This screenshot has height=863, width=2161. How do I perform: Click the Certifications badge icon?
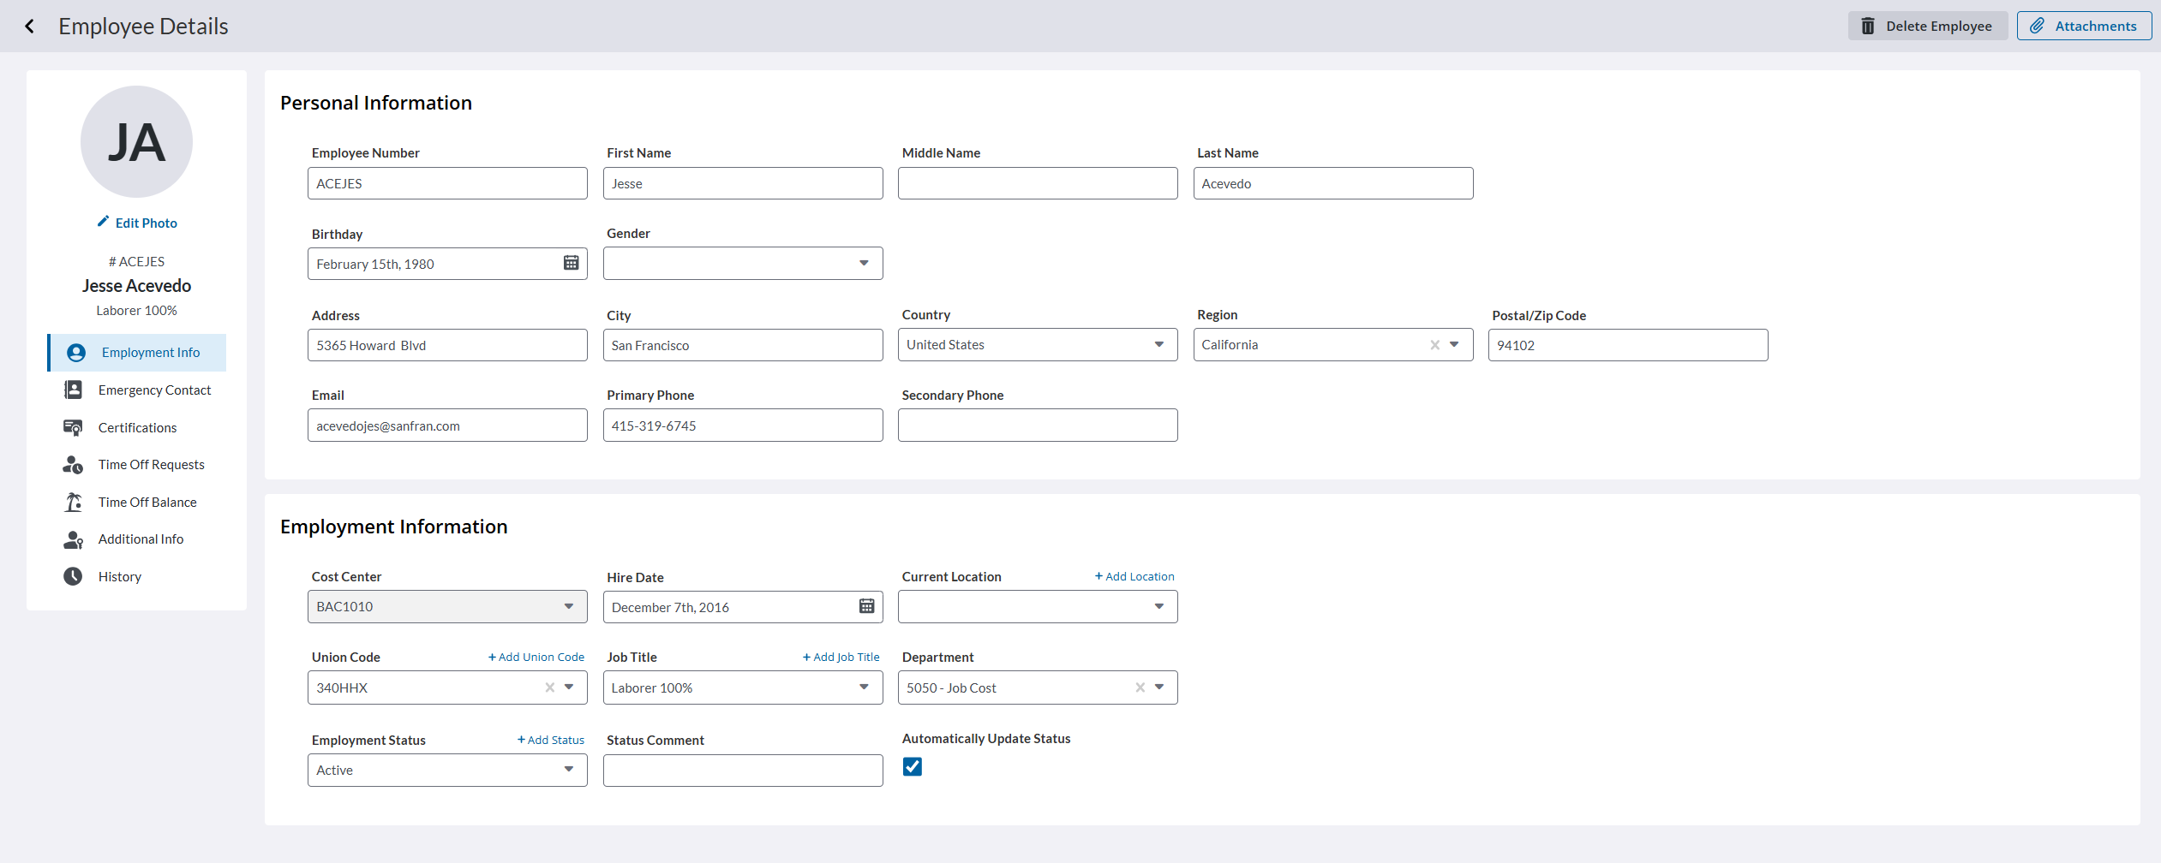tap(74, 427)
